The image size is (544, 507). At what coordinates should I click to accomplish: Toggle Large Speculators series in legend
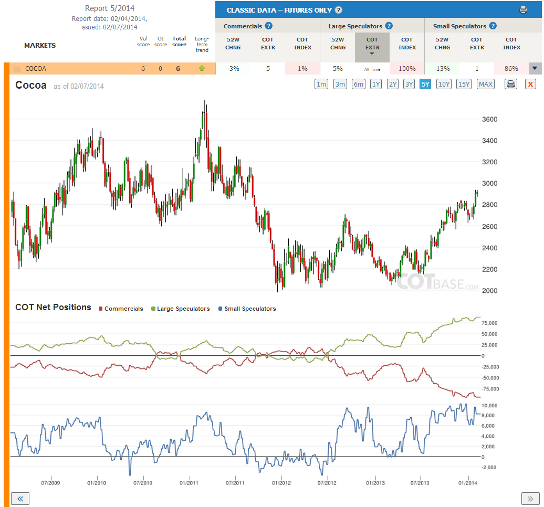(181, 309)
